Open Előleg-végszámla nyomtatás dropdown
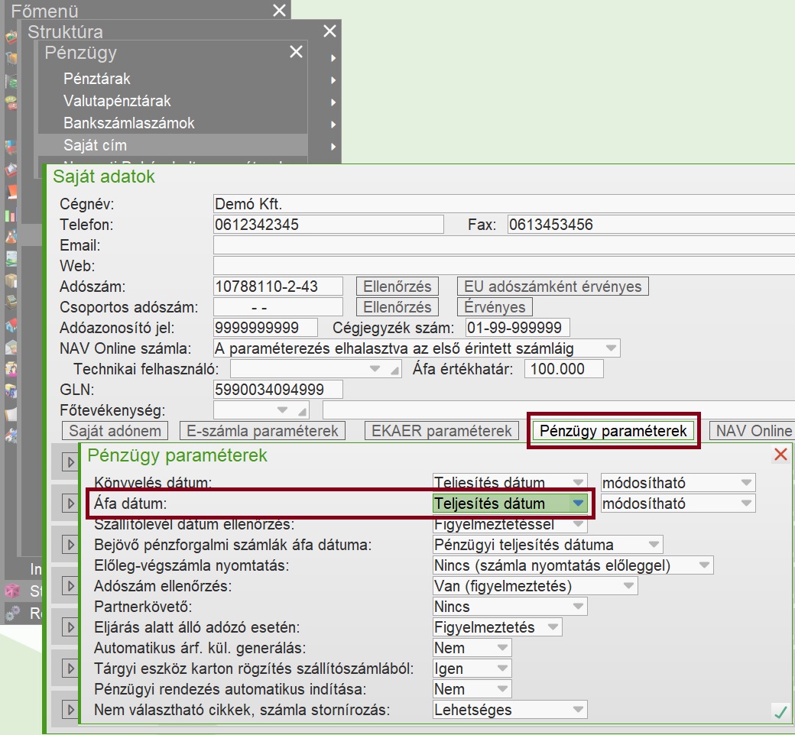Image resolution: width=795 pixels, height=735 pixels. (573, 565)
